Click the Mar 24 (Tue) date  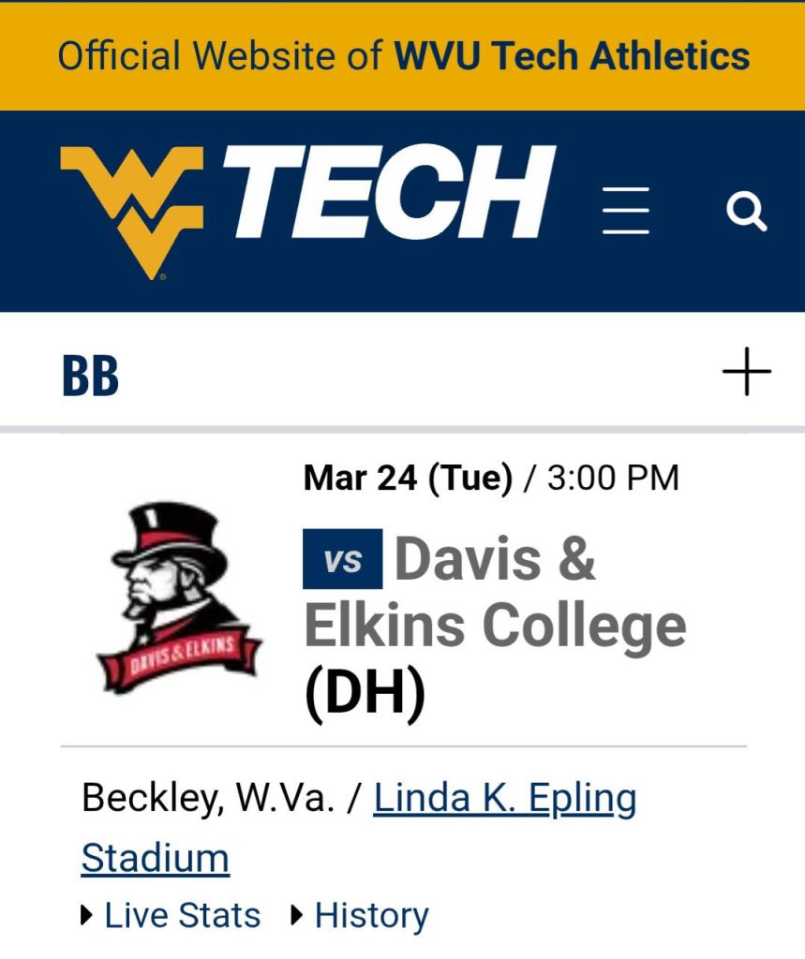(408, 479)
